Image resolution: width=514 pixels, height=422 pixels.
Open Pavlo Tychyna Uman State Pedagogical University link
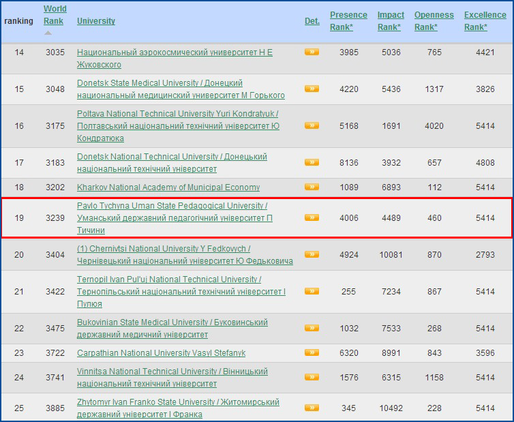pyautogui.click(x=175, y=218)
